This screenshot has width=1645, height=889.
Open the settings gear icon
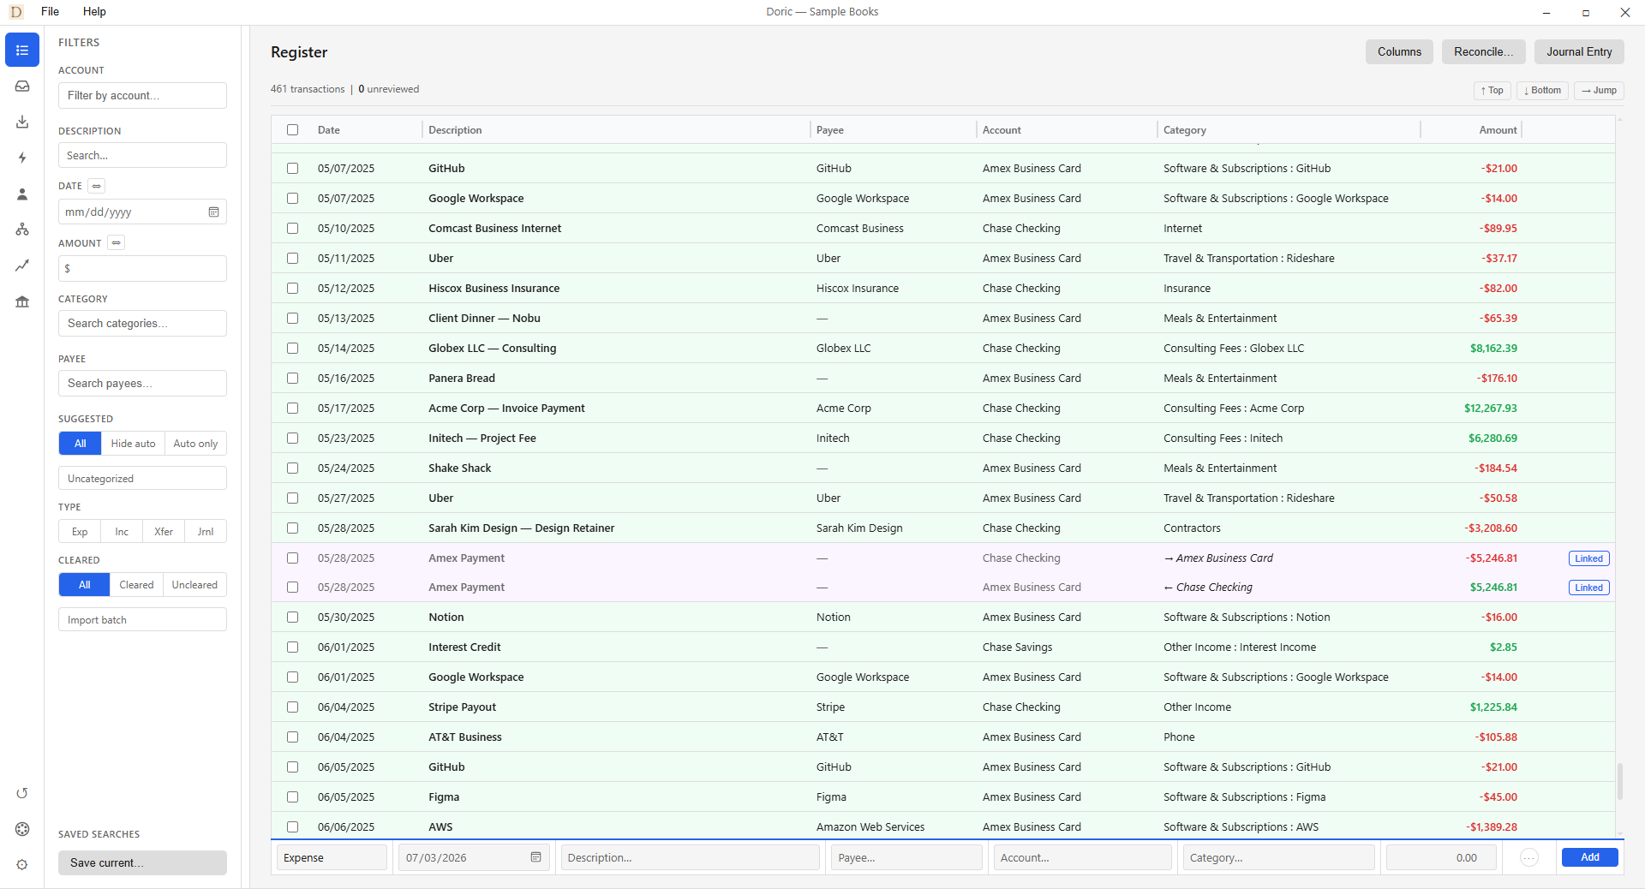(x=22, y=865)
